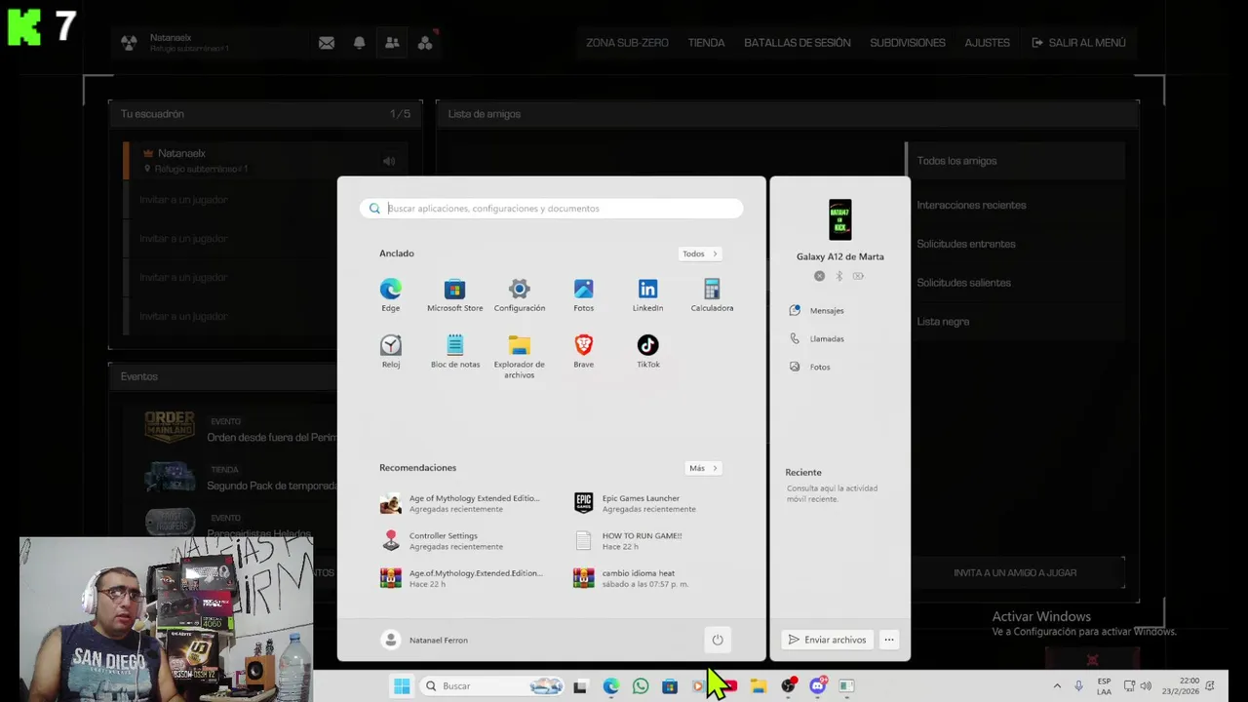
Task: Click the Windows Start button on taskbar
Action: (x=402, y=686)
